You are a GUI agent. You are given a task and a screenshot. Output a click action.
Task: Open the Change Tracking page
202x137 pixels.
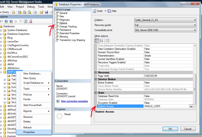click(68, 26)
